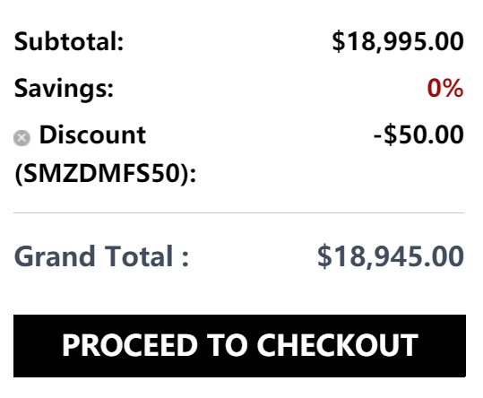Click the percent sign in savings value
483x398 pixels.
point(453,88)
